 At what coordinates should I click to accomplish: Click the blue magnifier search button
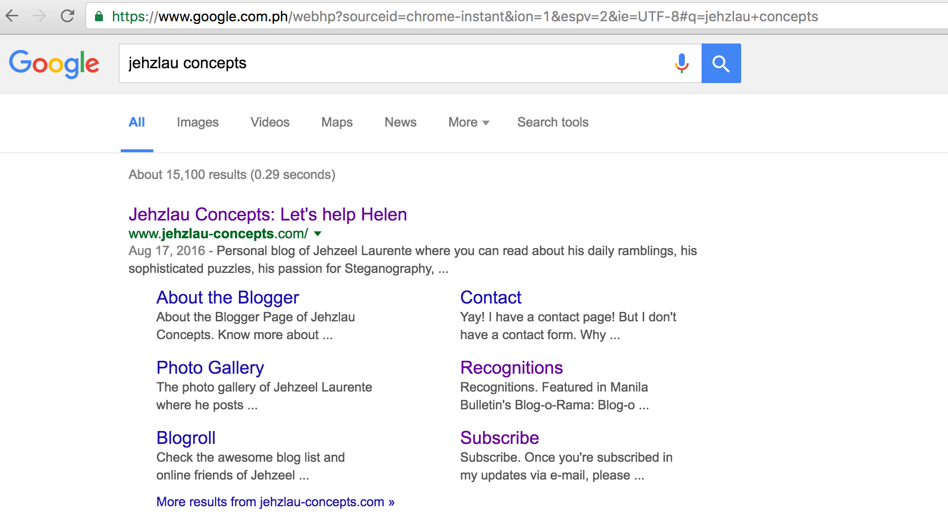[x=721, y=63]
